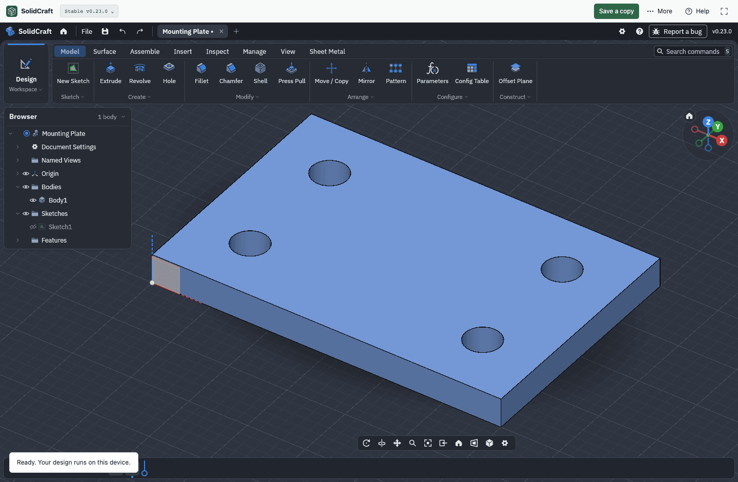The image size is (738, 482).
Task: Open the File menu
Action: coord(87,31)
